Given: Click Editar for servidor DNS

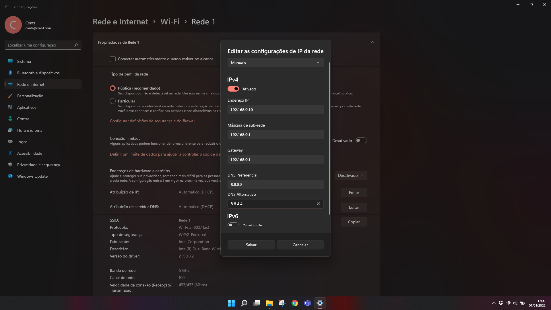Looking at the screenshot, I should pyautogui.click(x=354, y=207).
